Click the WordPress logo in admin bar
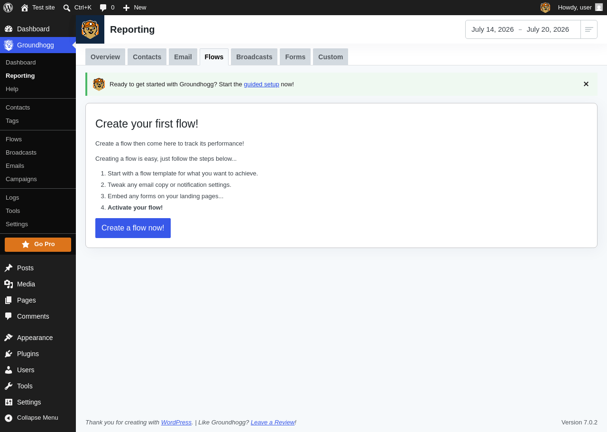Viewport: 607px width, 432px height. [x=8, y=8]
